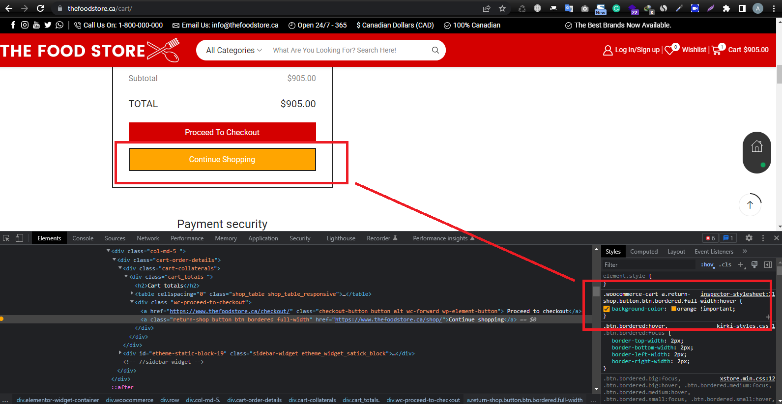Click the 1 issue counter badge
Image resolution: width=782 pixels, height=404 pixels.
[x=728, y=238]
